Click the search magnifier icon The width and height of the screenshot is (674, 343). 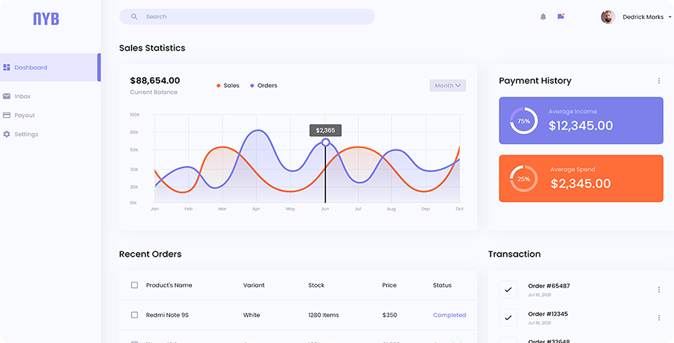(x=134, y=17)
